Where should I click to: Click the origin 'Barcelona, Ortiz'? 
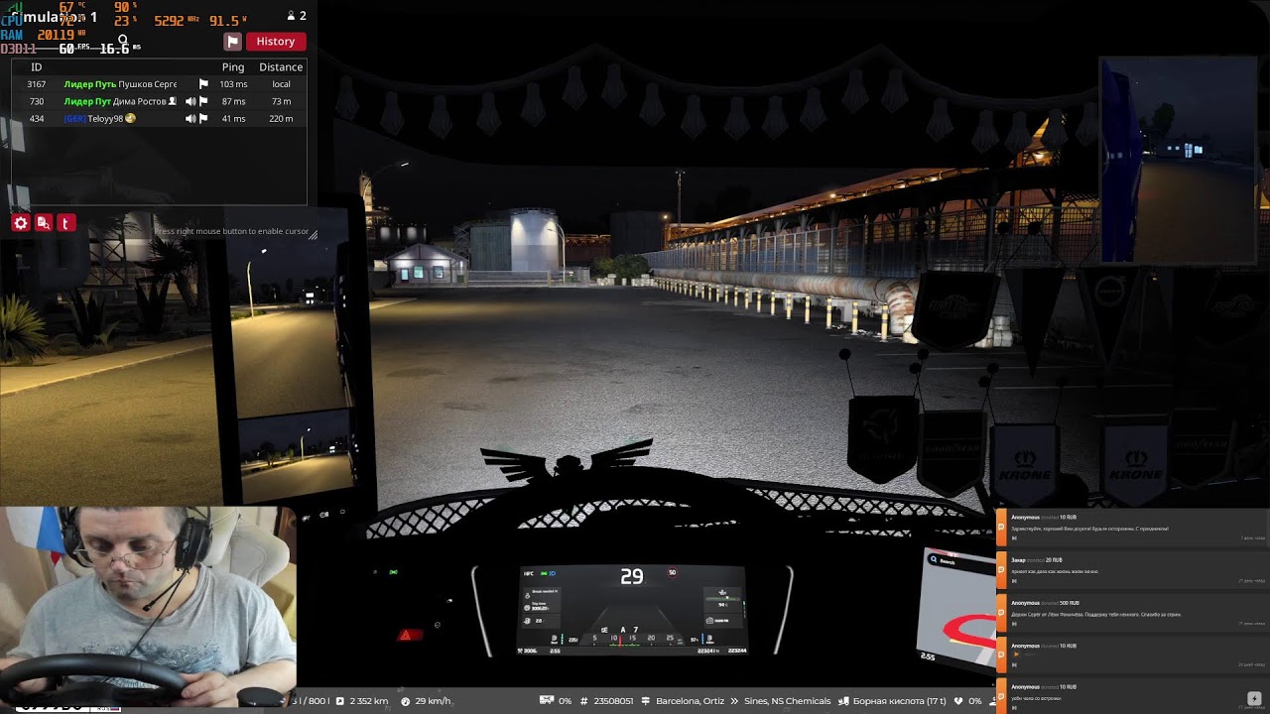(x=690, y=701)
